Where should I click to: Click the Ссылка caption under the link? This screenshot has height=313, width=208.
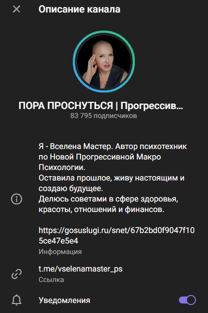point(51,279)
